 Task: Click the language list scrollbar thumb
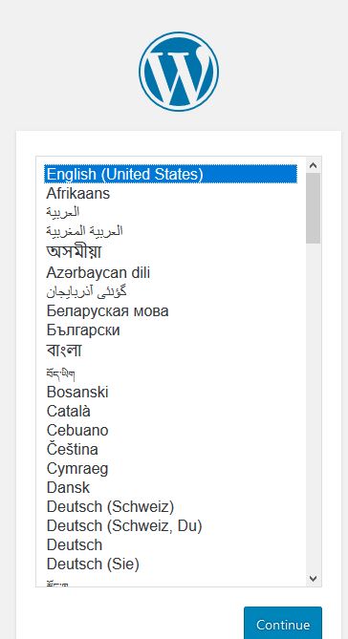coord(314,208)
